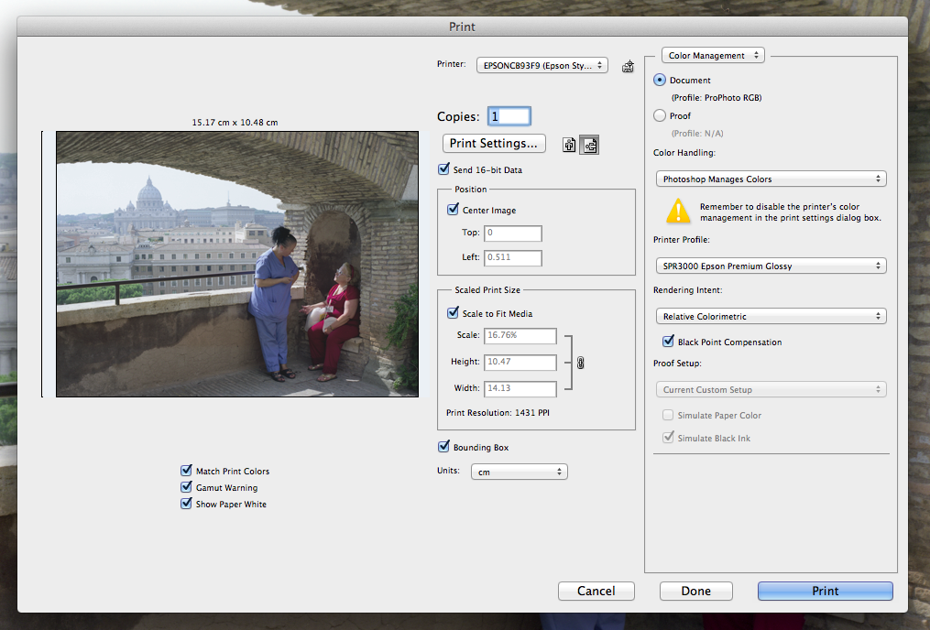Select portrait paper orientation icon
The height and width of the screenshot is (630, 930).
pyautogui.click(x=569, y=145)
